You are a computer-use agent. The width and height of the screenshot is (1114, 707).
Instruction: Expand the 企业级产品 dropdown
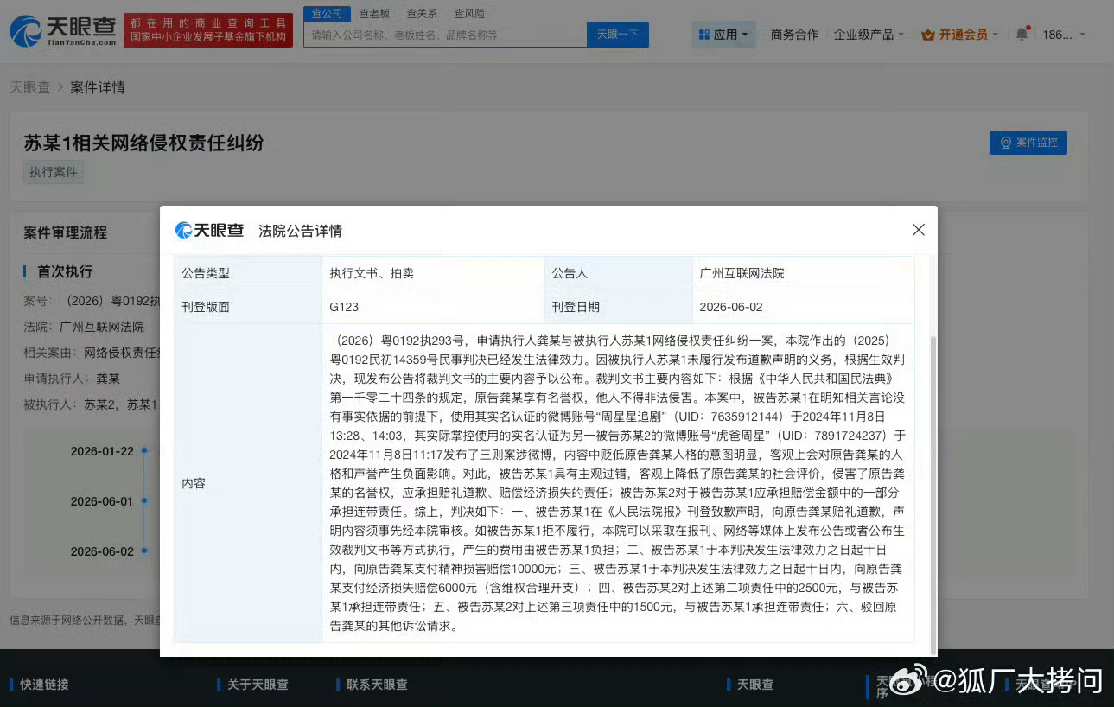[869, 35]
